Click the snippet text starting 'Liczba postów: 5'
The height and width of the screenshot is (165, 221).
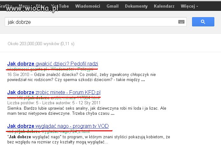(x=54, y=103)
